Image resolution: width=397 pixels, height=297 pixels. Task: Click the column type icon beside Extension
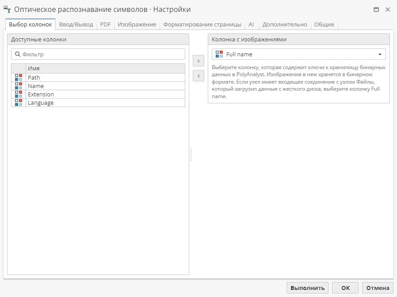point(18,94)
